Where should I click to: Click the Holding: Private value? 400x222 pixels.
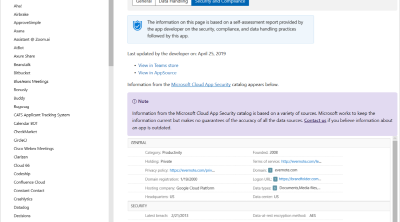[166, 162]
